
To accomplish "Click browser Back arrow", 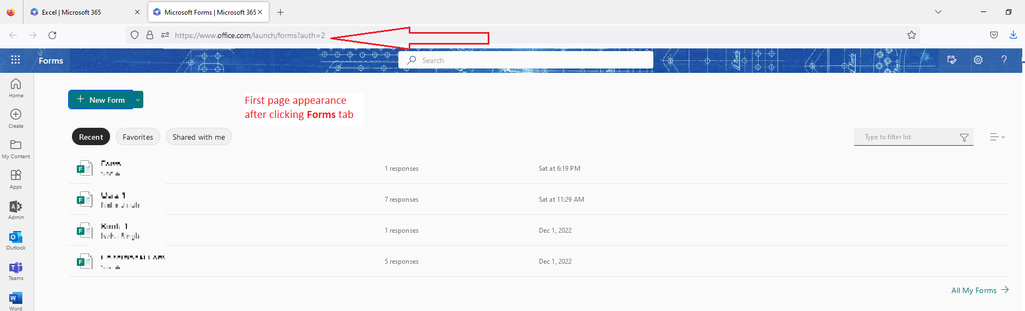I will point(13,35).
